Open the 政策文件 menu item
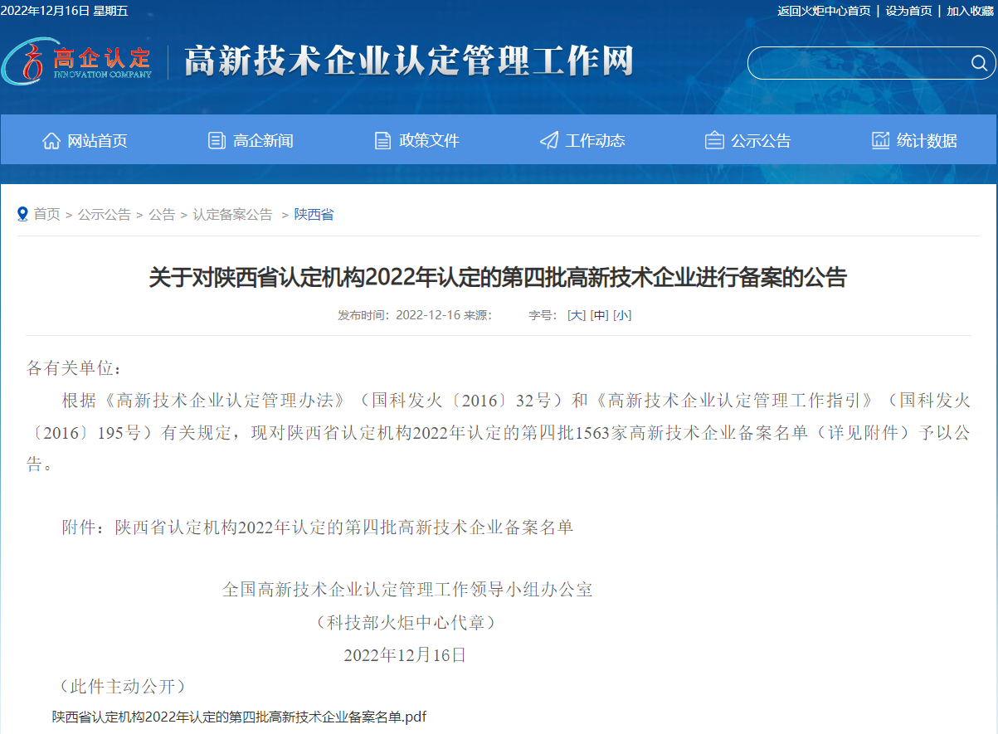This screenshot has width=998, height=734. [x=429, y=140]
